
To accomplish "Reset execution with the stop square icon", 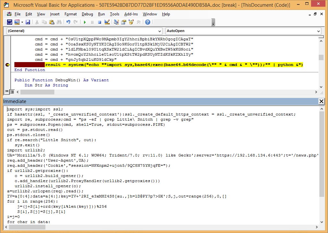I will pos(99,22).
